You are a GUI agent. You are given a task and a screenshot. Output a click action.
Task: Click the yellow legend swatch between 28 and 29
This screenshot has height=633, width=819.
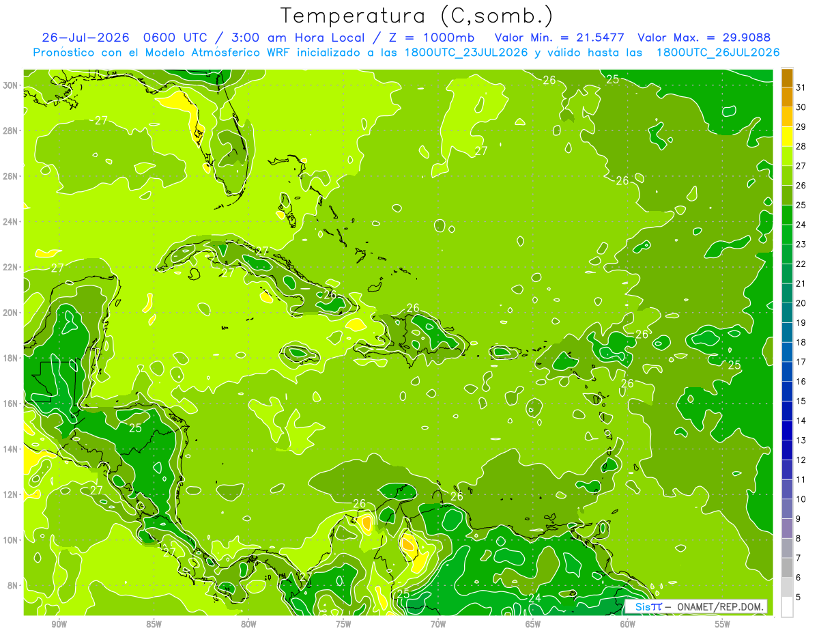[x=787, y=137]
